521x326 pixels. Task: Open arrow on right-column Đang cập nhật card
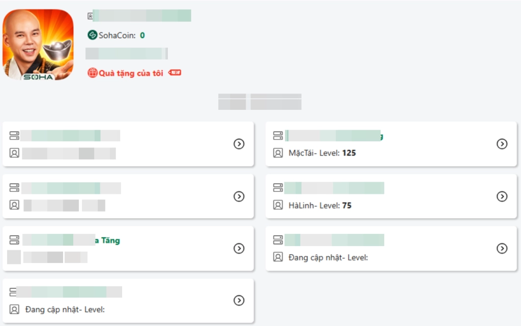pos(502,248)
